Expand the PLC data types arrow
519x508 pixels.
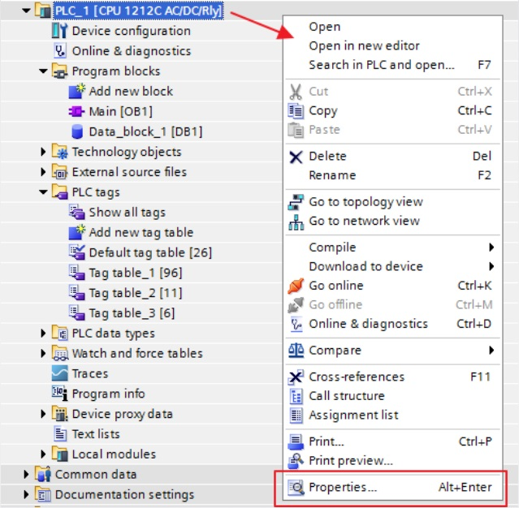coord(43,333)
